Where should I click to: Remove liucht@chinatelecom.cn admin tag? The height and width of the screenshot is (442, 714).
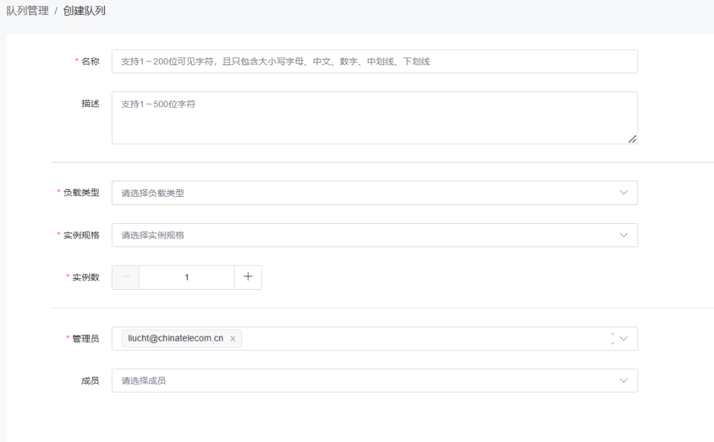click(x=233, y=339)
